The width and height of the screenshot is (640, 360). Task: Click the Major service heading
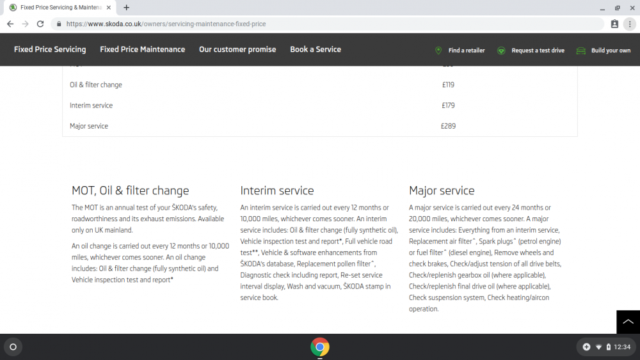point(442,191)
